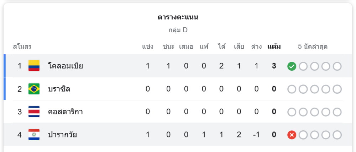Open the คอสตาริกา team link

[x=66, y=112]
